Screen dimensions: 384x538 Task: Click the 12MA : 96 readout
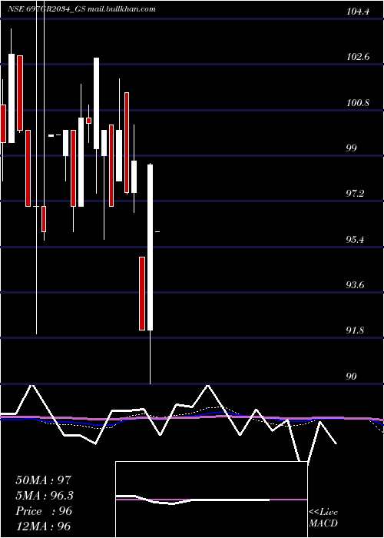tap(43, 526)
